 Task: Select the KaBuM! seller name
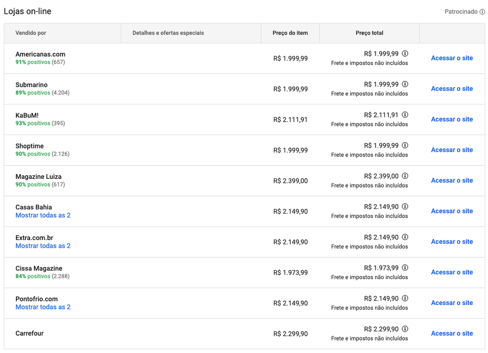27,115
